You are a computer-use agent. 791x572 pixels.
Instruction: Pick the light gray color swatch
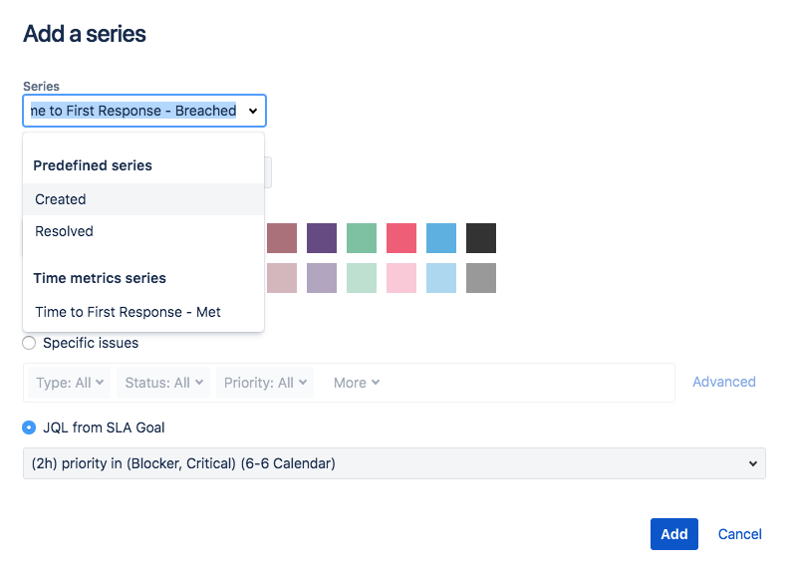tap(481, 278)
